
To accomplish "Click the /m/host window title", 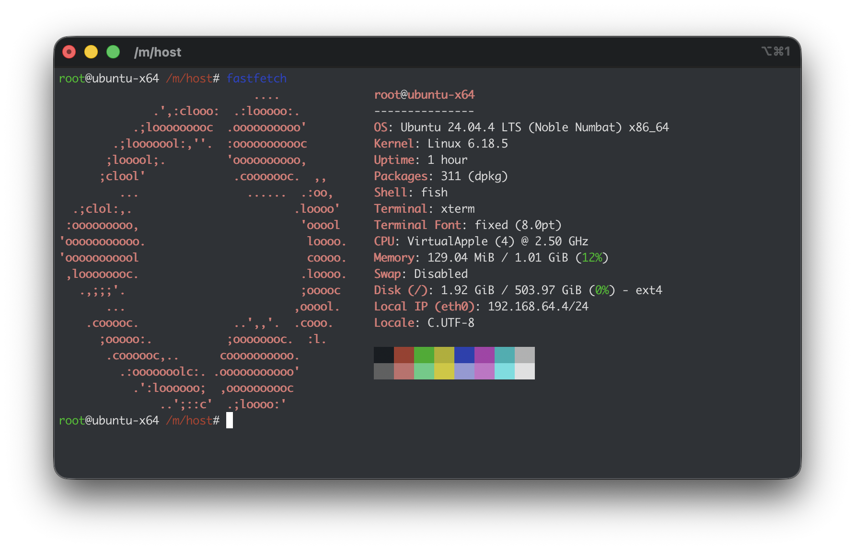I will [157, 52].
